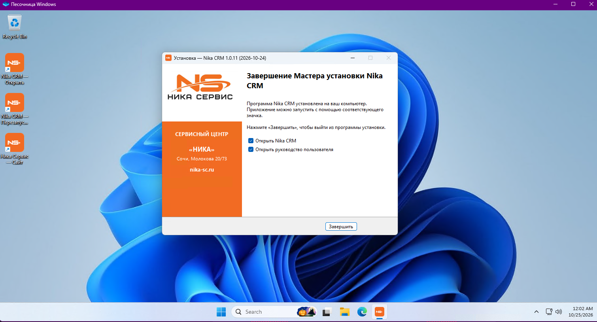This screenshot has height=322, width=597.
Task: Select the Nika CRM — Открыть desktop shortcut
Action: (15, 69)
